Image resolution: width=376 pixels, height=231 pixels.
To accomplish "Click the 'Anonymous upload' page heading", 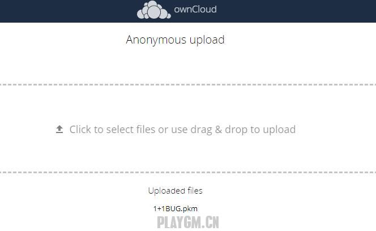I will 175,40.
